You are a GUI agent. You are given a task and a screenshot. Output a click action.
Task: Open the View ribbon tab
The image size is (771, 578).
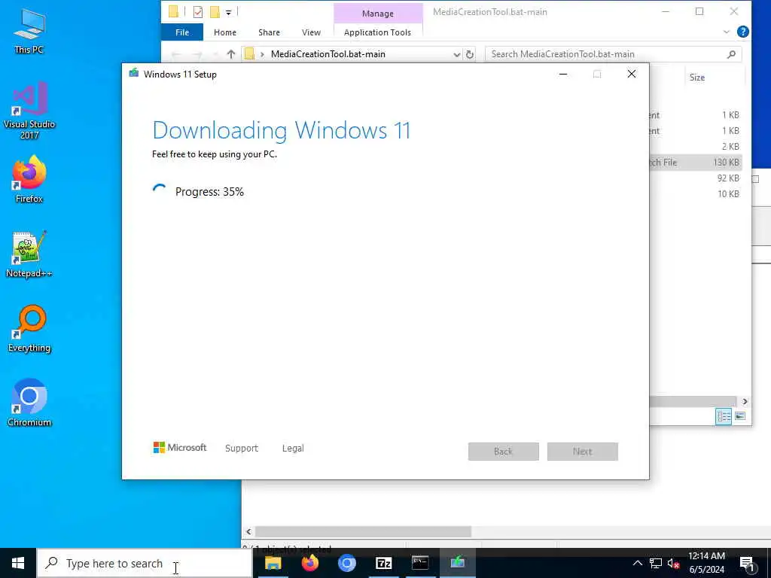311,32
